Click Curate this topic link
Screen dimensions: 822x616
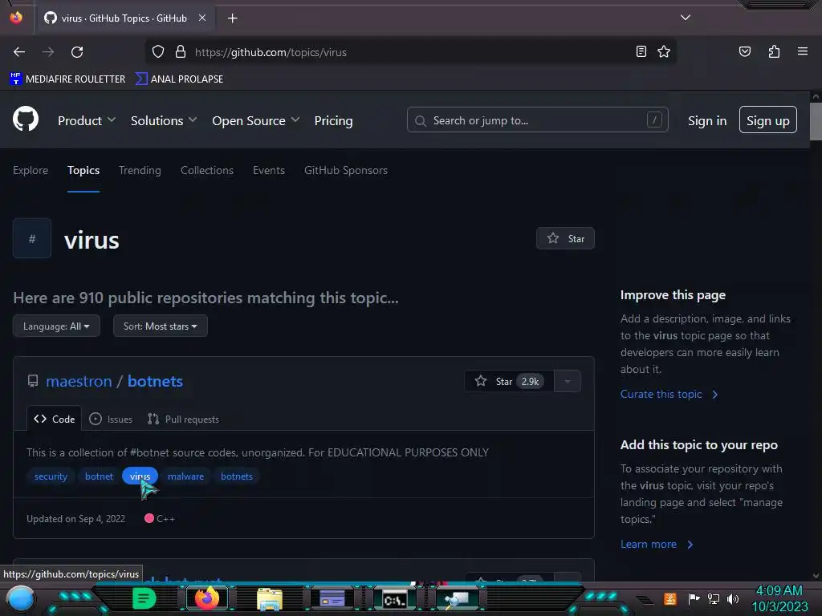tap(669, 394)
